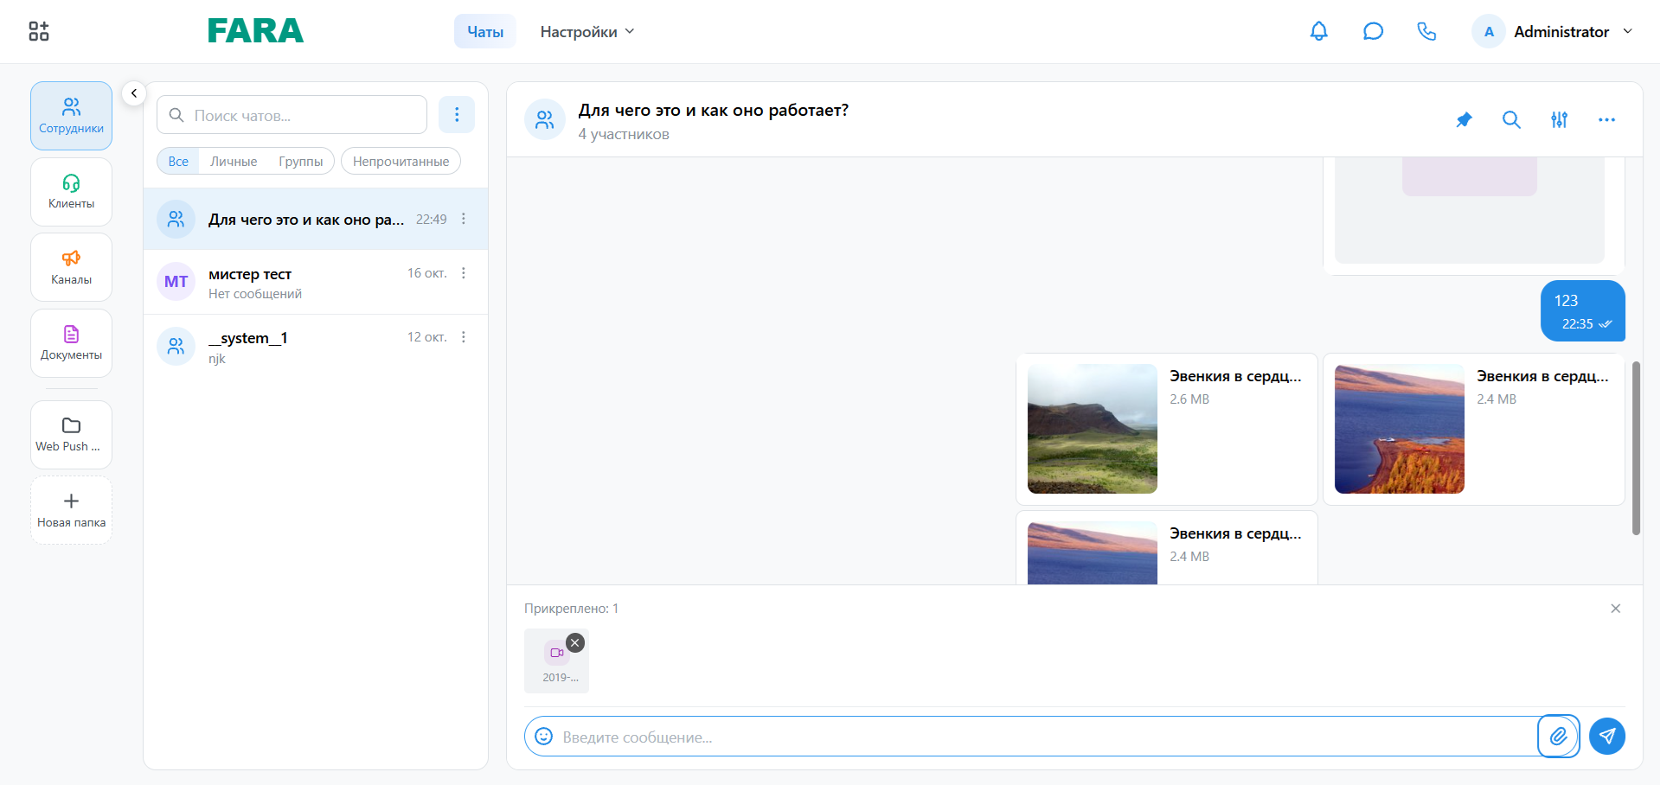The width and height of the screenshot is (1660, 785).
Task: Click the paperclip attach file icon
Action: click(1559, 736)
